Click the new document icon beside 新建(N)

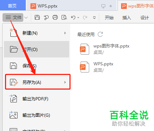coord(13,33)
